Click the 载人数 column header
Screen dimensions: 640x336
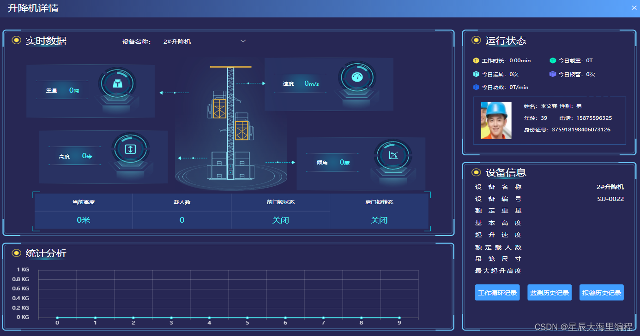[x=182, y=202]
